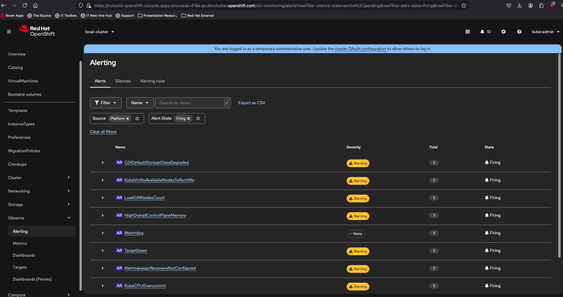Clear the entire Source filter group

pos(137,119)
